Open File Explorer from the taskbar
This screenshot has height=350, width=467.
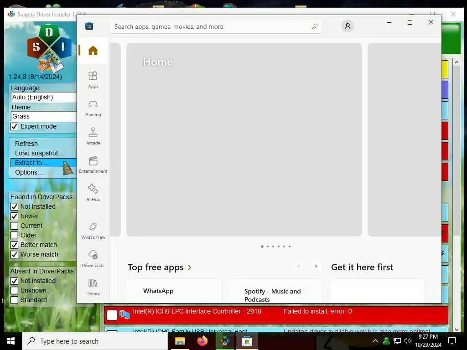pos(180,341)
